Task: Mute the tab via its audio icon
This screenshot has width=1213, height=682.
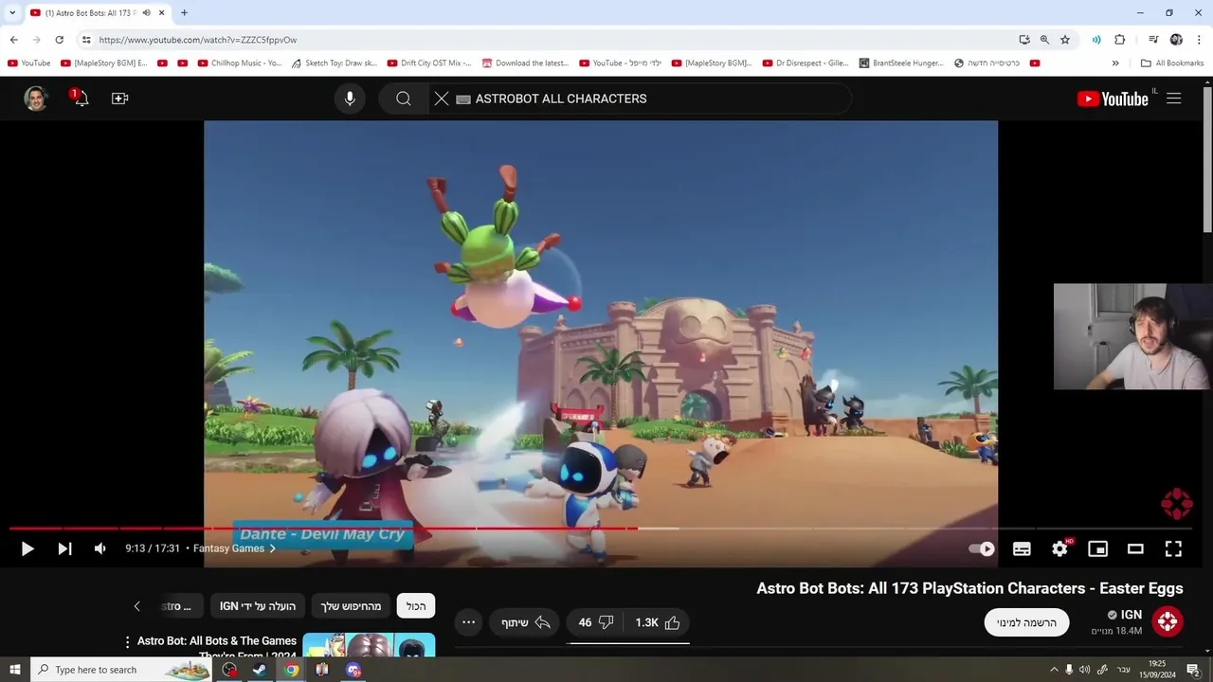Action: (146, 13)
